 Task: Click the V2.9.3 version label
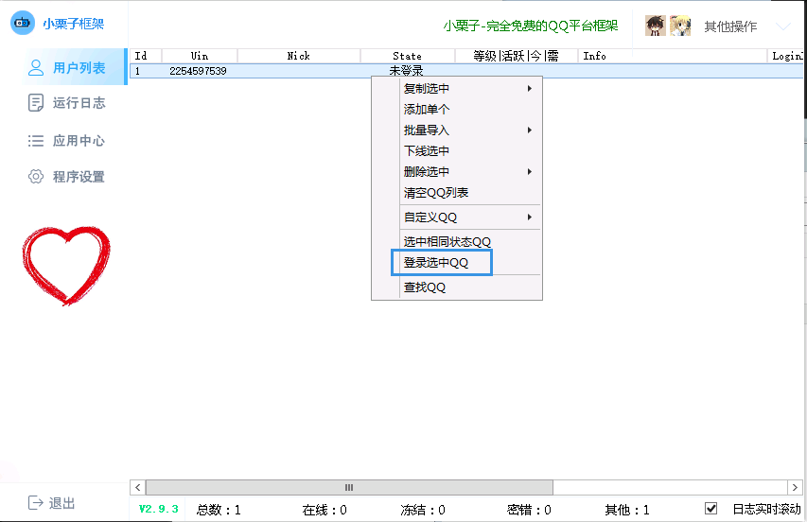(159, 509)
